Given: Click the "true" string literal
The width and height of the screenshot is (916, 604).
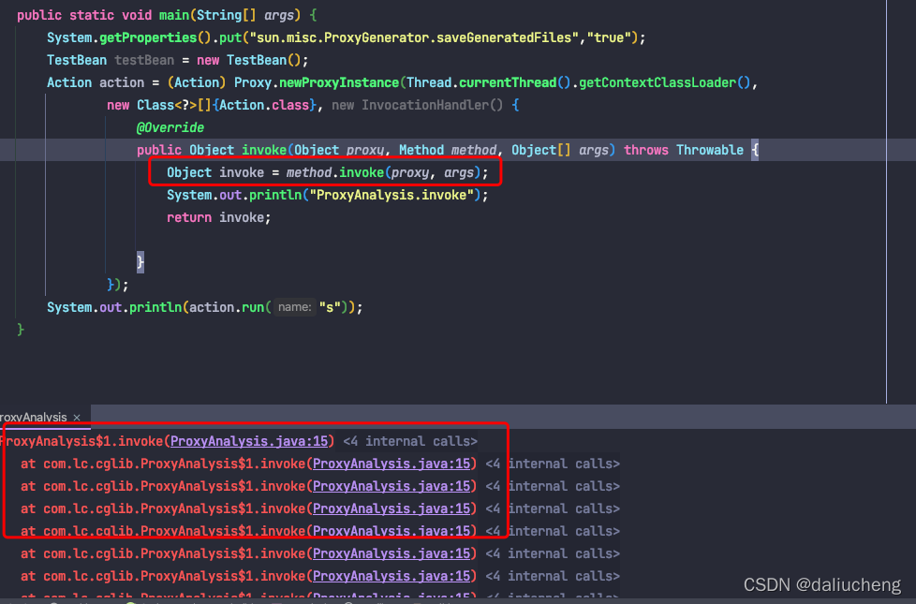Looking at the screenshot, I should coord(609,37).
